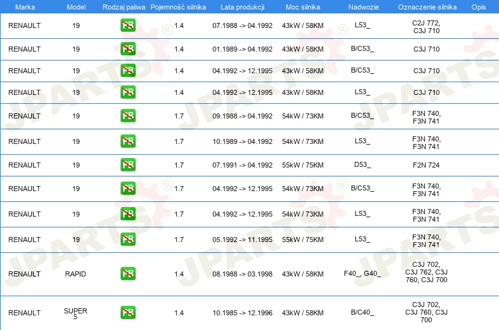Click the unleaded fuel icon in the RAPID row

(x=128, y=274)
